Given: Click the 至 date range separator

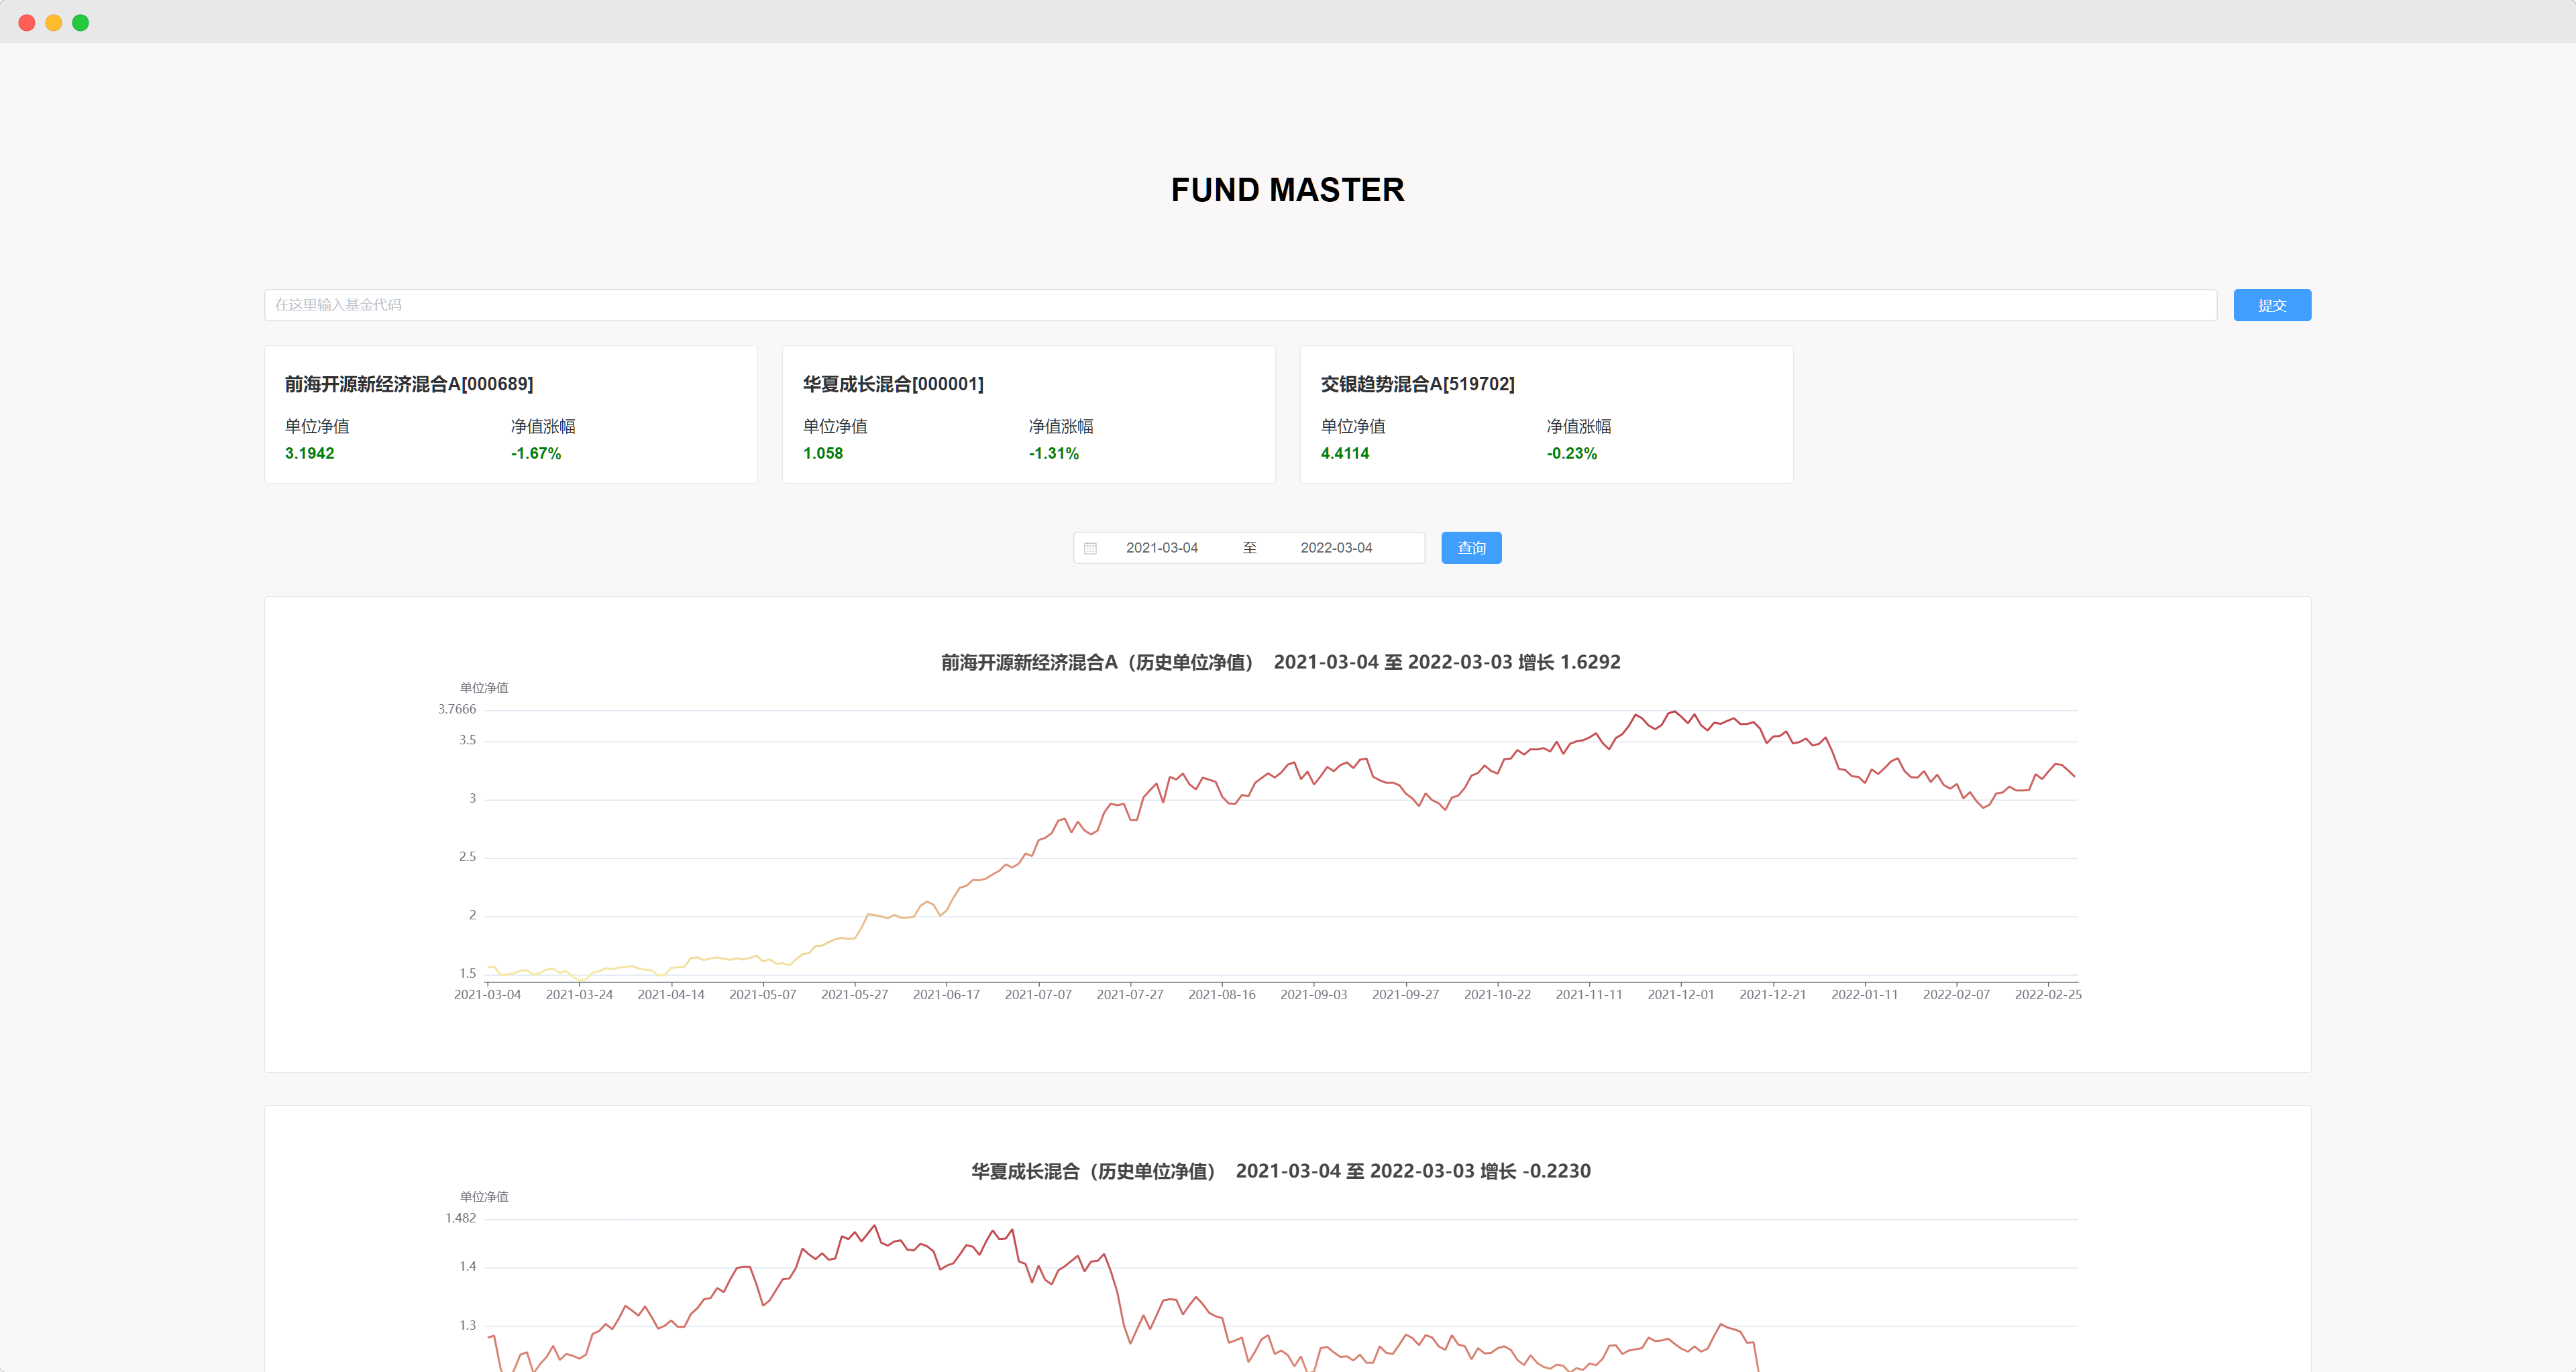Looking at the screenshot, I should (x=1249, y=548).
